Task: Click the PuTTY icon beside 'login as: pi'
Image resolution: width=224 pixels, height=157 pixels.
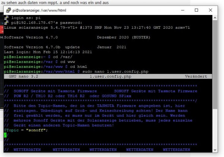Action: (x=7, y=18)
